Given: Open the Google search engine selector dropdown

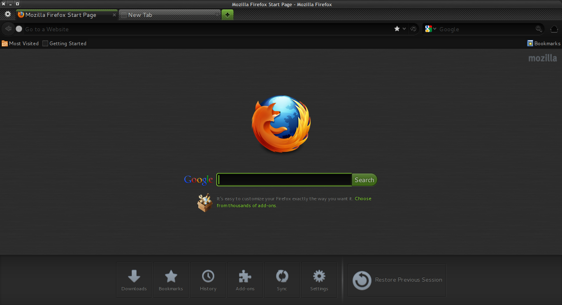Looking at the screenshot, I should point(431,29).
